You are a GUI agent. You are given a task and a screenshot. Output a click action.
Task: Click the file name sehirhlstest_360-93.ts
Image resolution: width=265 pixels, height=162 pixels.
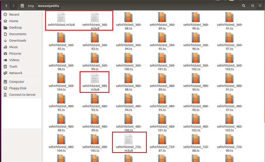coord(95,47)
